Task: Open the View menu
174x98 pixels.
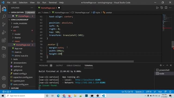Action: [32, 2]
